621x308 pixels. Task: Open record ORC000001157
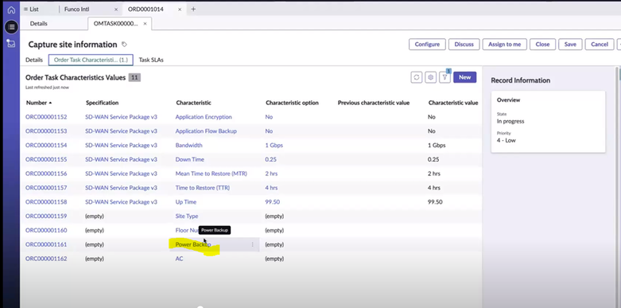46,188
